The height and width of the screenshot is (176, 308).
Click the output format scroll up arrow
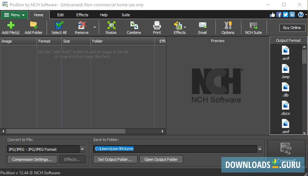point(304,47)
